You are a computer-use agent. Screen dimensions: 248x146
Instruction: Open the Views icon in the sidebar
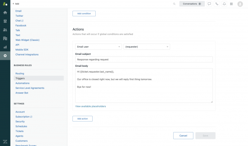click(x=5, y=21)
